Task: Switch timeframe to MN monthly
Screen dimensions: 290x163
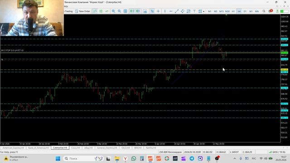Action: click(x=257, y=11)
